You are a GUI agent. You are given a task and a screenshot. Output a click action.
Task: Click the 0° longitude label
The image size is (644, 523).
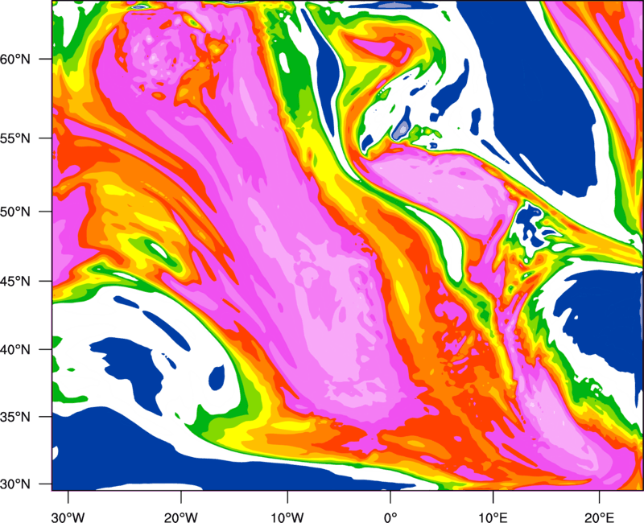(390, 517)
